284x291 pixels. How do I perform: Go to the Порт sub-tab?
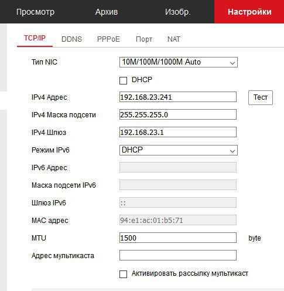(x=144, y=39)
